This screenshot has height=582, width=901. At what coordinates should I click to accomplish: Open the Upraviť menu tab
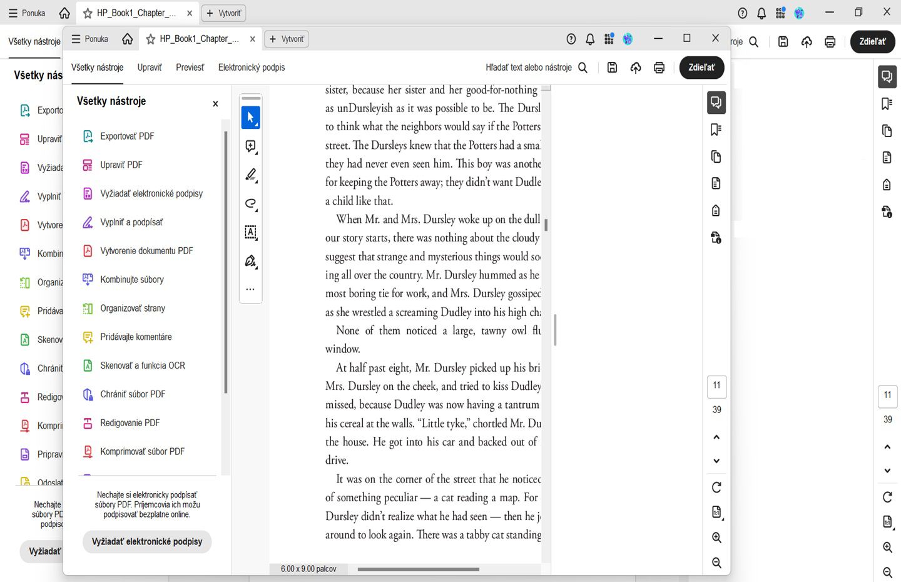[x=150, y=68]
